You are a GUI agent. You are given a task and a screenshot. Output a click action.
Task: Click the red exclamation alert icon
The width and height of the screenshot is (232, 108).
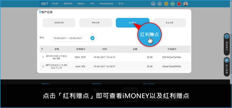[x=179, y=4]
